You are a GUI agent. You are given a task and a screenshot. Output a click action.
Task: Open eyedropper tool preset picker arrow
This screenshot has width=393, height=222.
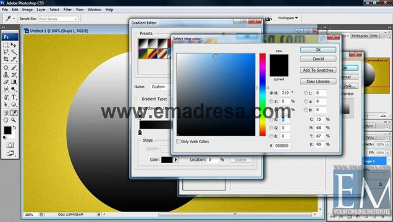coord(14,18)
